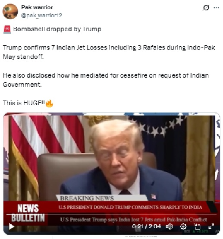Toggle picture-in-picture mode icon
The image size is (223, 239).
pyautogui.click(x=197, y=226)
